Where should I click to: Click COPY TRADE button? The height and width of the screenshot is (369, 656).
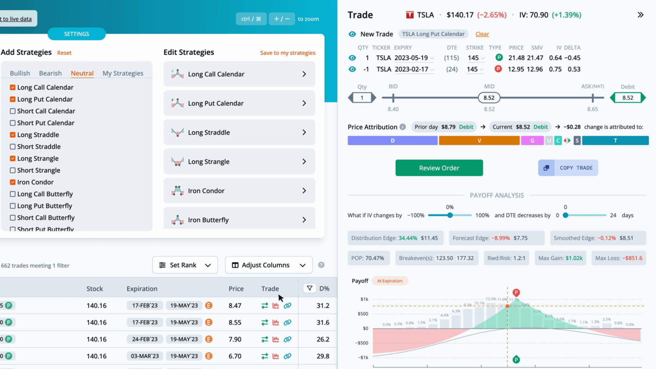(x=568, y=168)
